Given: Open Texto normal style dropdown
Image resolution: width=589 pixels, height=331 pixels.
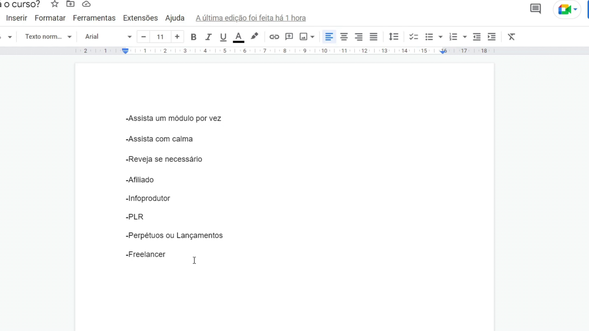Looking at the screenshot, I should pos(48,37).
